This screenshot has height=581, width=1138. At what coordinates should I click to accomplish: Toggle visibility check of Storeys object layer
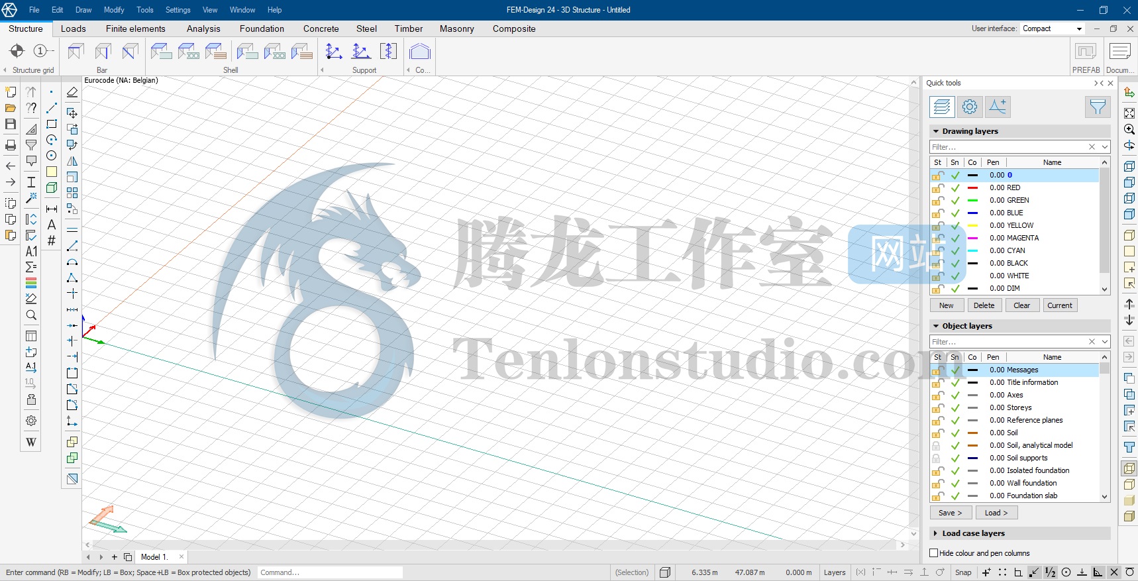click(955, 408)
